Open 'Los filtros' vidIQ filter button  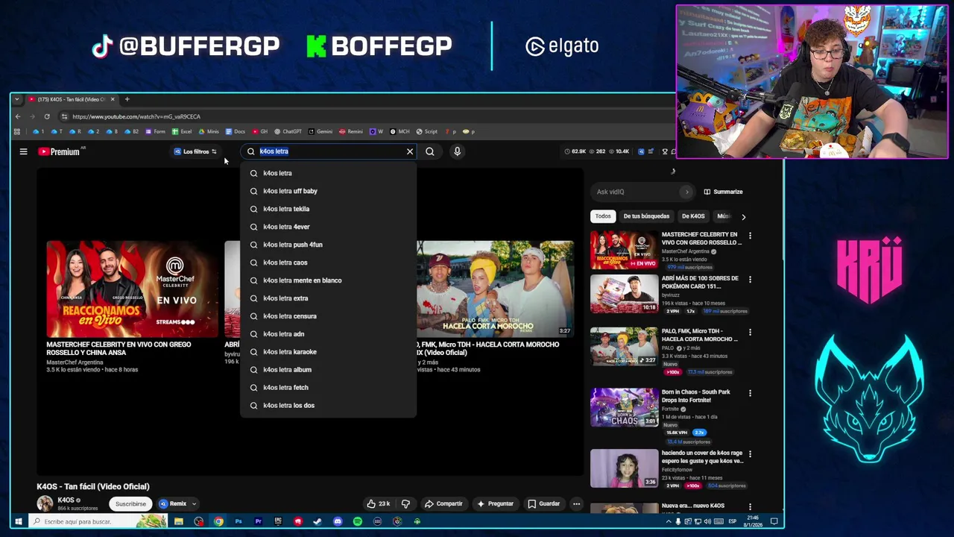[x=195, y=151]
